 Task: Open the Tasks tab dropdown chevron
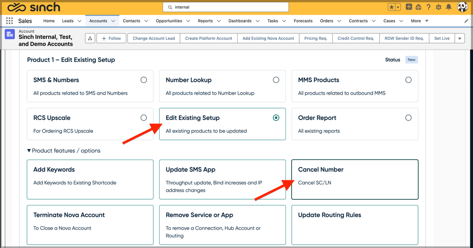coord(284,21)
